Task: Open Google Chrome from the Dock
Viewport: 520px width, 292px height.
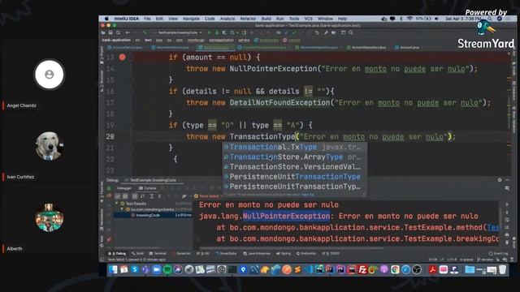Action: 395,270
